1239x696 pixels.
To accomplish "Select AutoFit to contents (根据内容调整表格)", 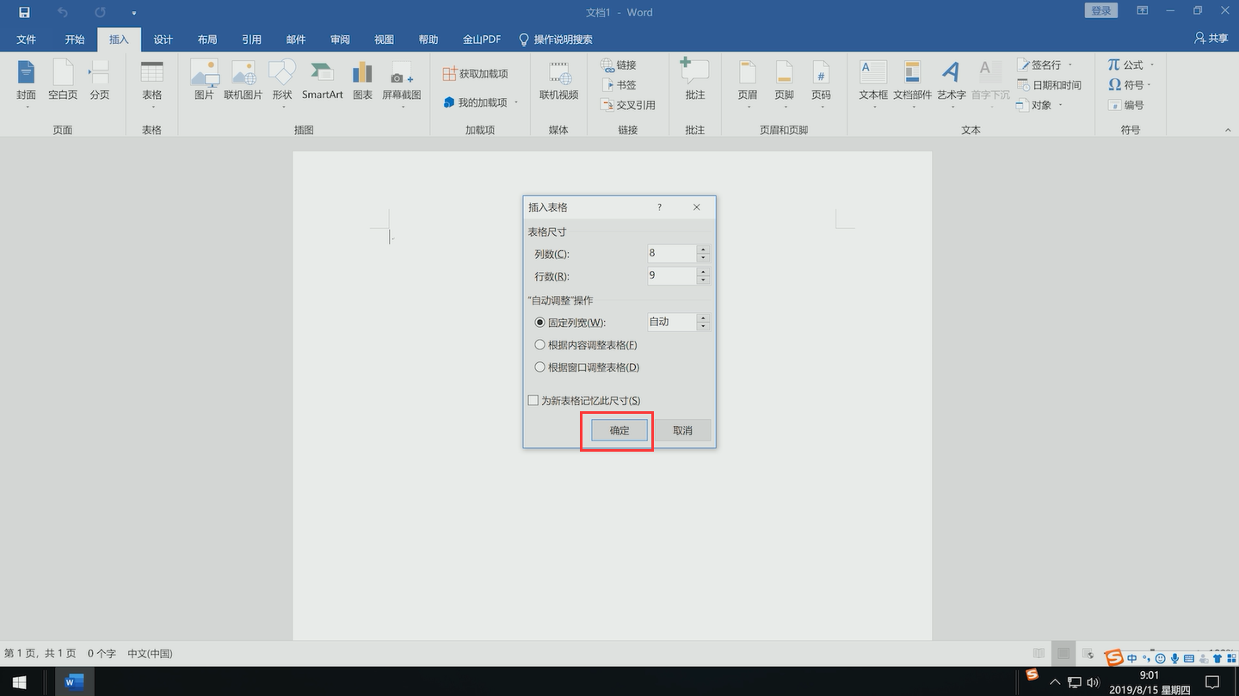I will 586,345.
